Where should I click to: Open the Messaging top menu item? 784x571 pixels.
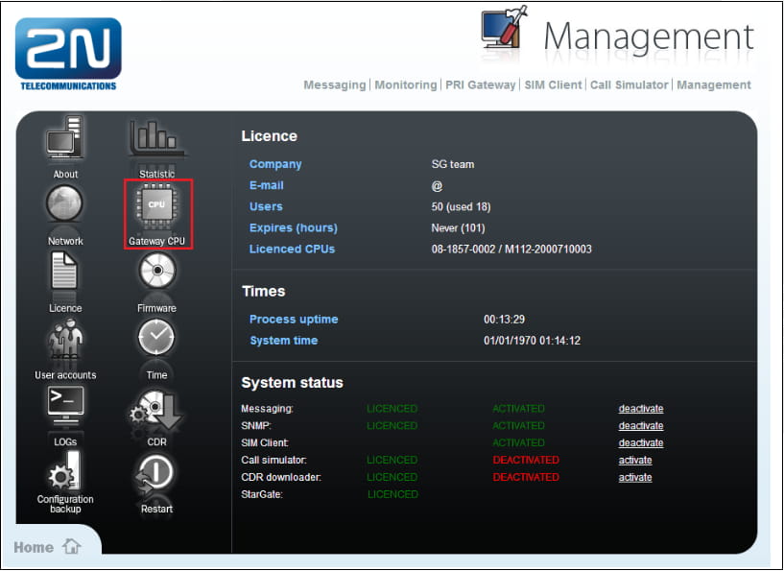[x=335, y=85]
